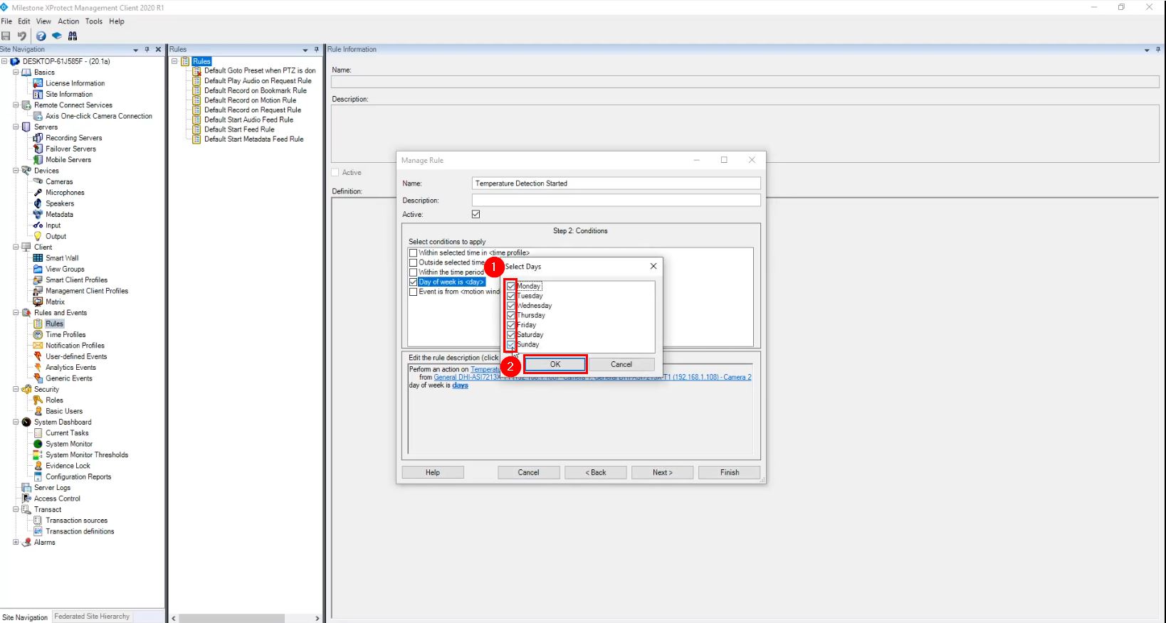
Task: Uncheck Sunday in Select Days
Action: pos(510,344)
